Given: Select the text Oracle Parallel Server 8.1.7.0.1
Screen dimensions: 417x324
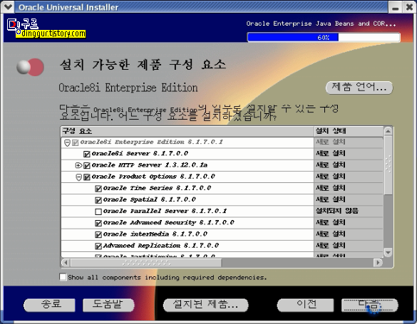Looking at the screenshot, I should (x=165, y=211).
